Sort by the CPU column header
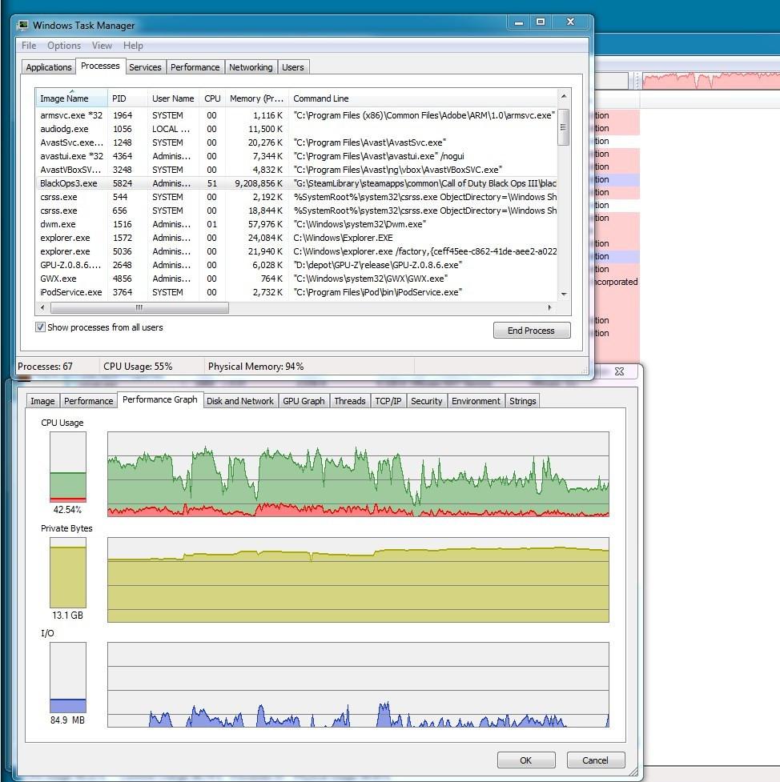The image size is (780, 782). click(x=212, y=98)
